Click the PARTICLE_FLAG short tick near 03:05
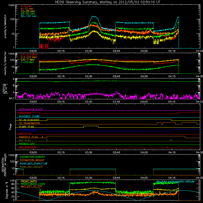The image size is (203, 203). point(42,137)
